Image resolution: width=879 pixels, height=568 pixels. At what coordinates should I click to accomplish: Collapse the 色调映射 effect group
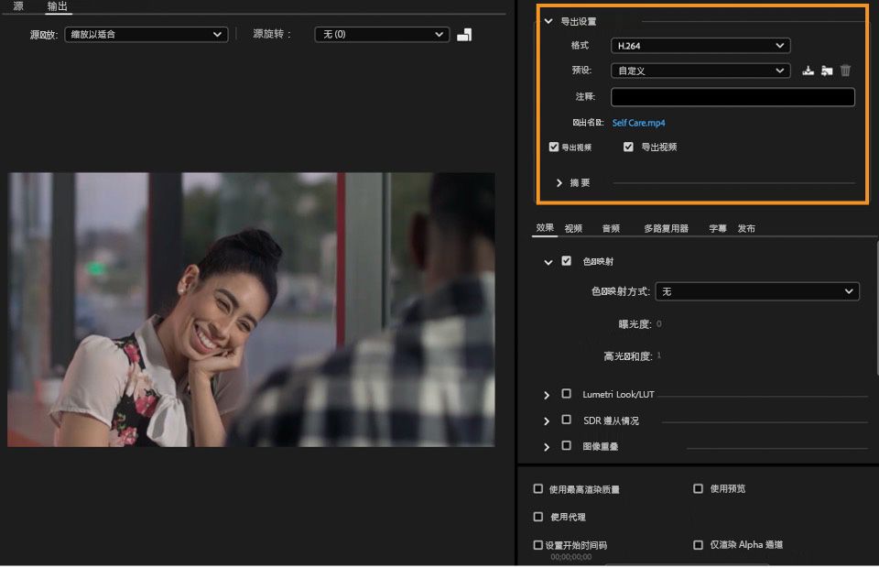coord(548,262)
